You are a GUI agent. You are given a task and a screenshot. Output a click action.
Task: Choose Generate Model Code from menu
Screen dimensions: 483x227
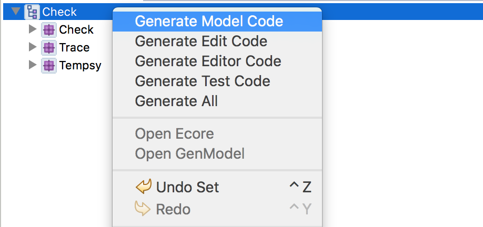coord(209,21)
